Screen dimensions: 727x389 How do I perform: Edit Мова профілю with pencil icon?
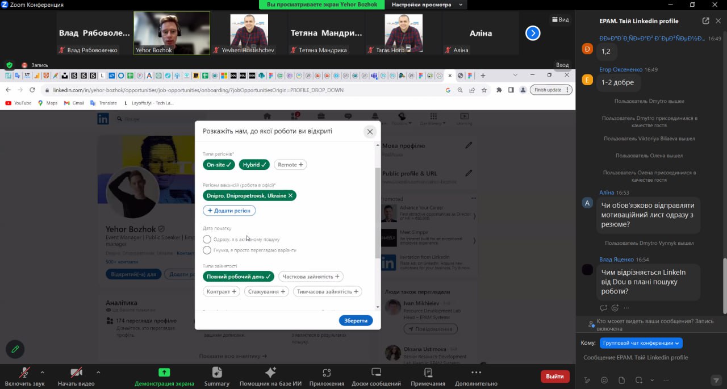469,145
